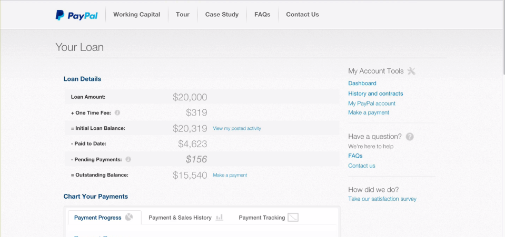Click the bar chart icon beside Payment & Sales History

pyautogui.click(x=220, y=218)
